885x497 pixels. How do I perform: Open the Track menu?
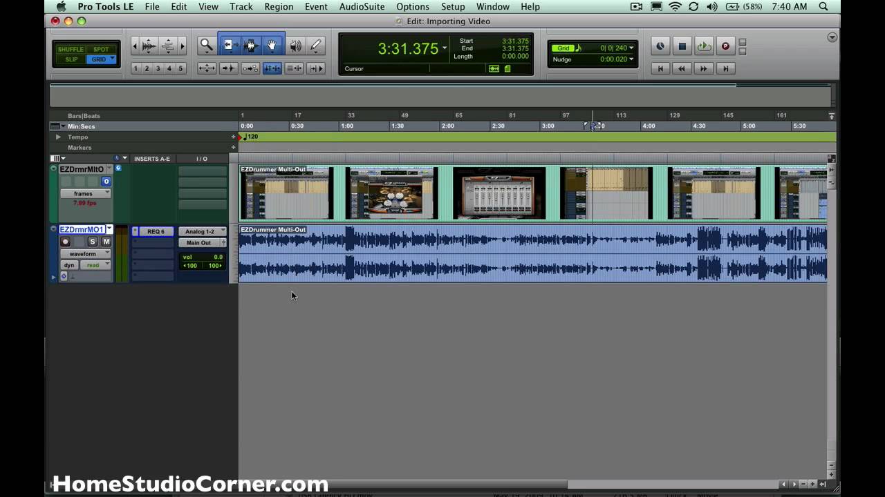pos(241,7)
